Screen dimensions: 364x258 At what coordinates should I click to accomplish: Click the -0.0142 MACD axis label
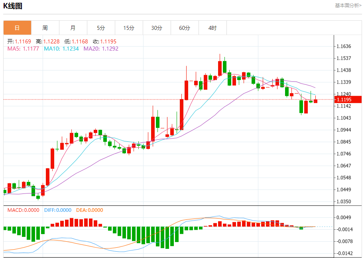tap(344, 253)
